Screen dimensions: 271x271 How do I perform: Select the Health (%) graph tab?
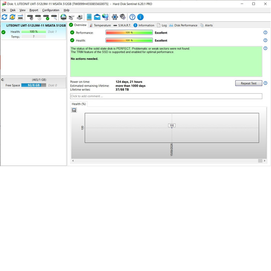pyautogui.click(x=79, y=104)
